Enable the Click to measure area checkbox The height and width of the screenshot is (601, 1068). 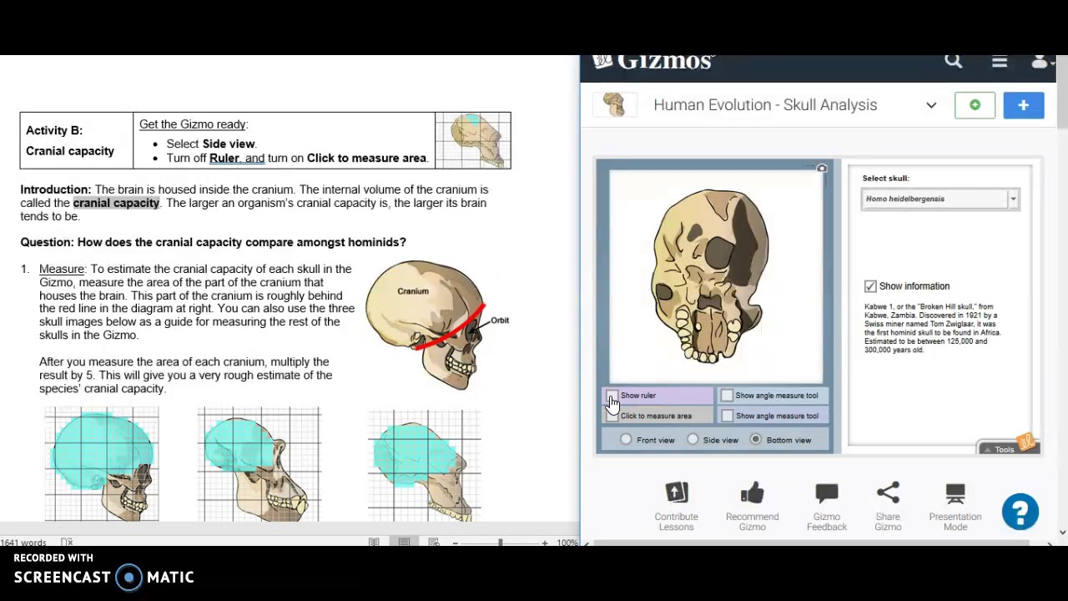pos(612,416)
